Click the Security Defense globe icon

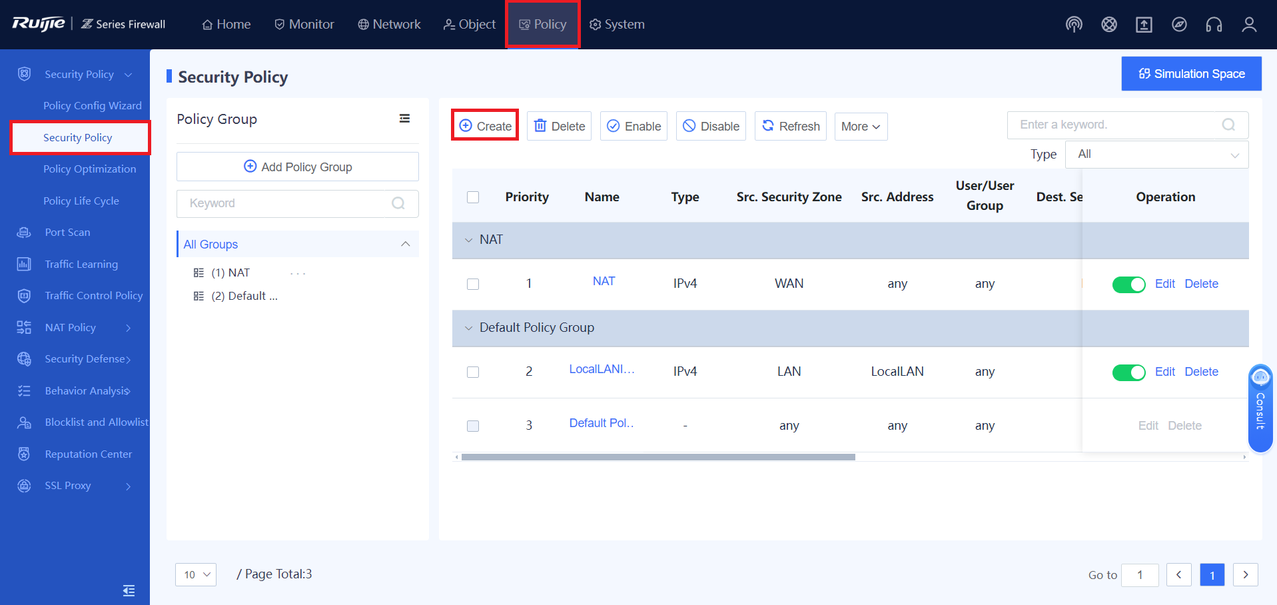point(24,358)
